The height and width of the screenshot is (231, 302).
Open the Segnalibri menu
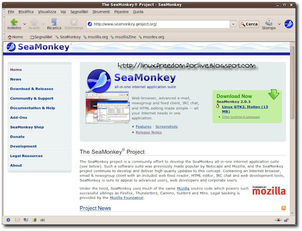click(79, 12)
